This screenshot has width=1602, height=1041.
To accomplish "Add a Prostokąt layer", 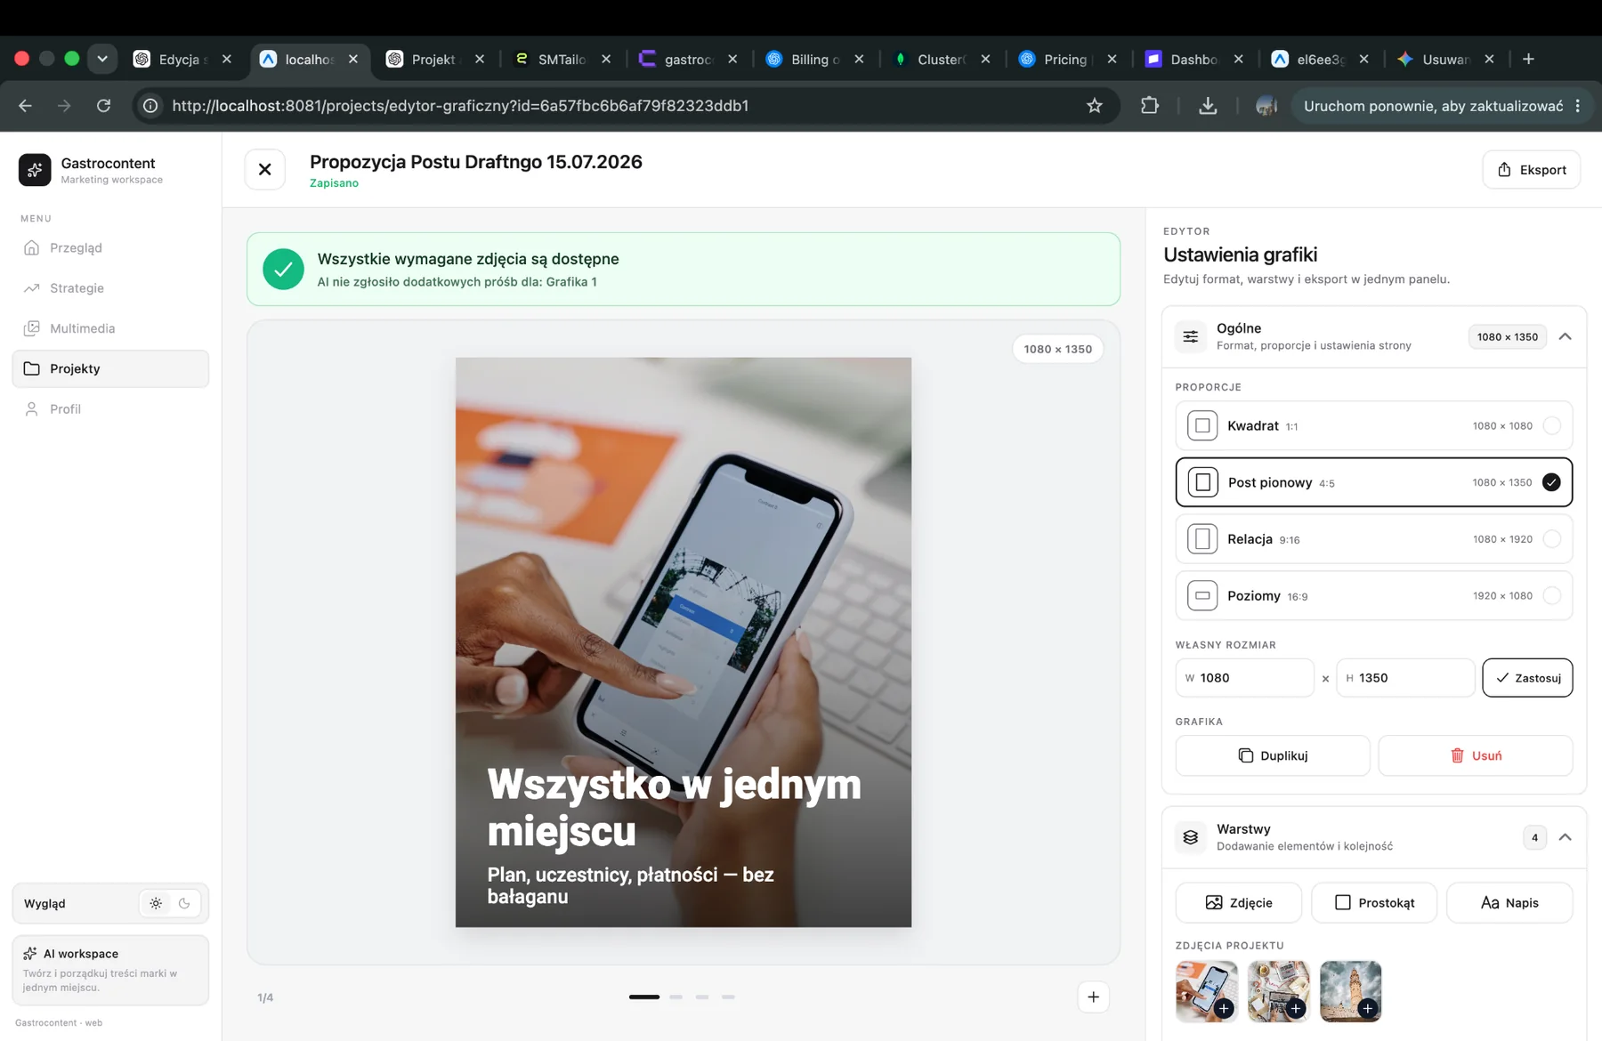I will [1374, 902].
